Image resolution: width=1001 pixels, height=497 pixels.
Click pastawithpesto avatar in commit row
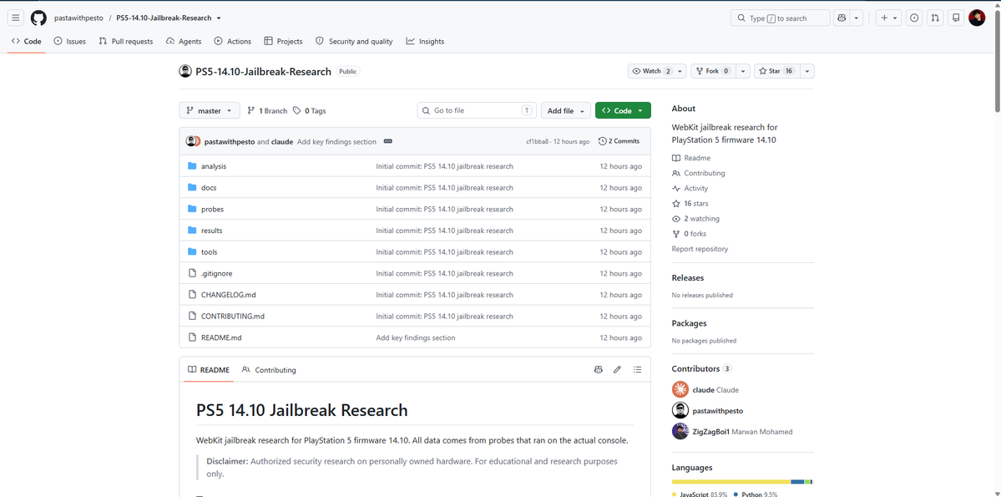190,141
